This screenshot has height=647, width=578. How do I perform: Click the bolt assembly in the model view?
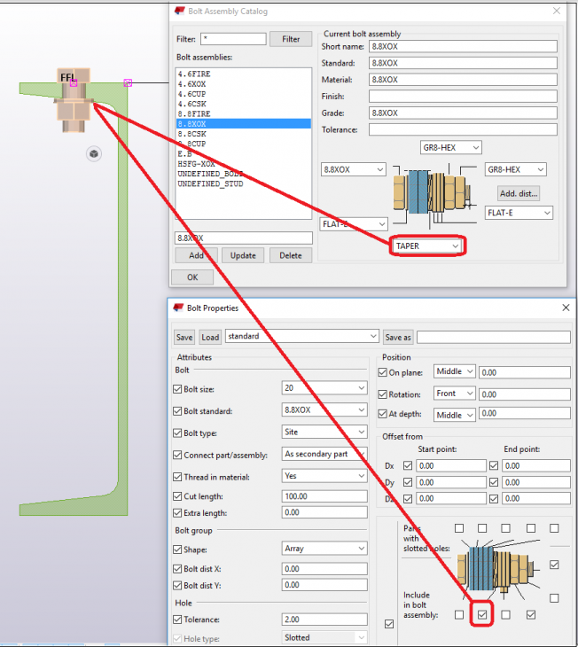tap(74, 100)
